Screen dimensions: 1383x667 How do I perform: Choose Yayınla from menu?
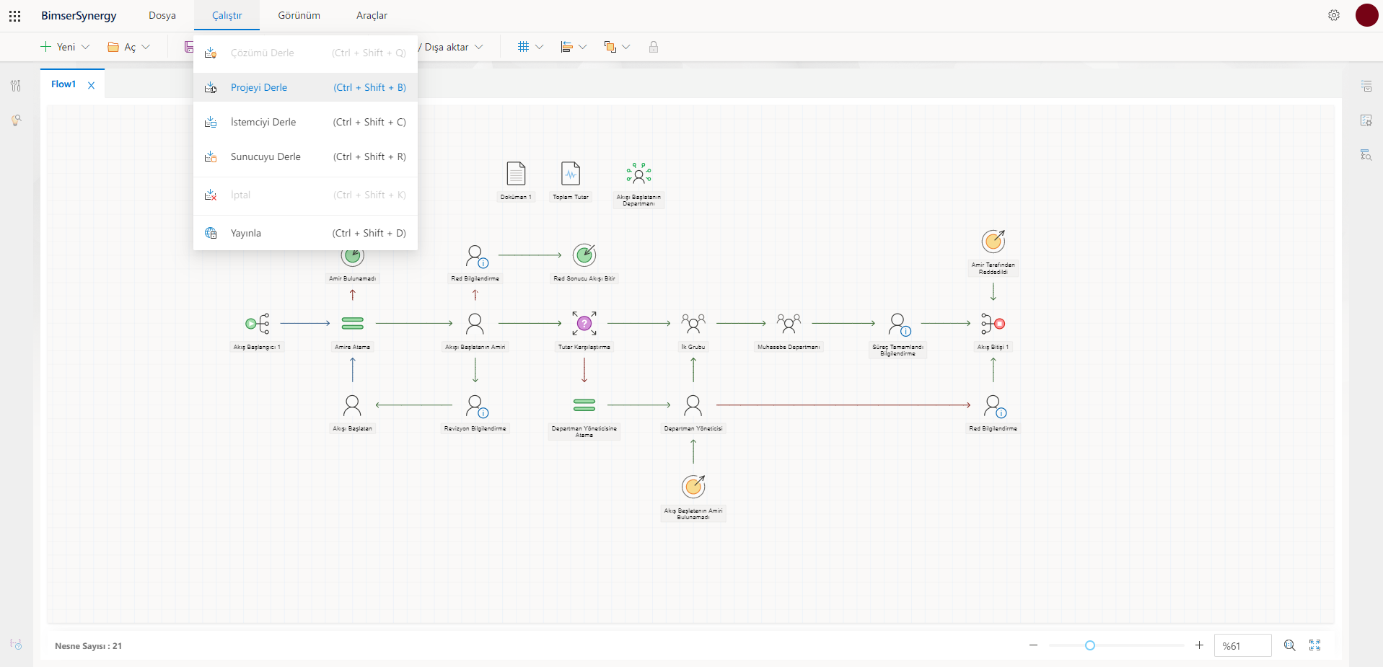[x=306, y=233]
